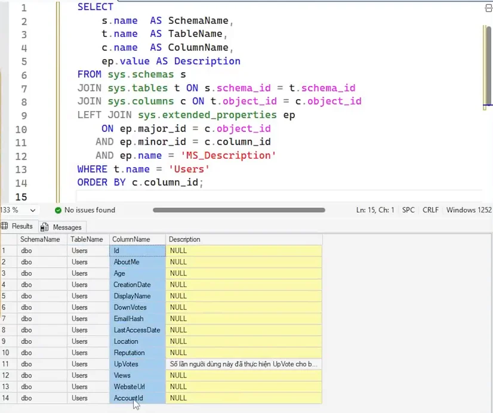Select the 'Age' column name cell
493x413 pixels.
[137, 273]
